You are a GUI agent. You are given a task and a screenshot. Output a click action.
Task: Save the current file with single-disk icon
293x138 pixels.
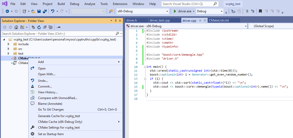[x=39, y=11]
